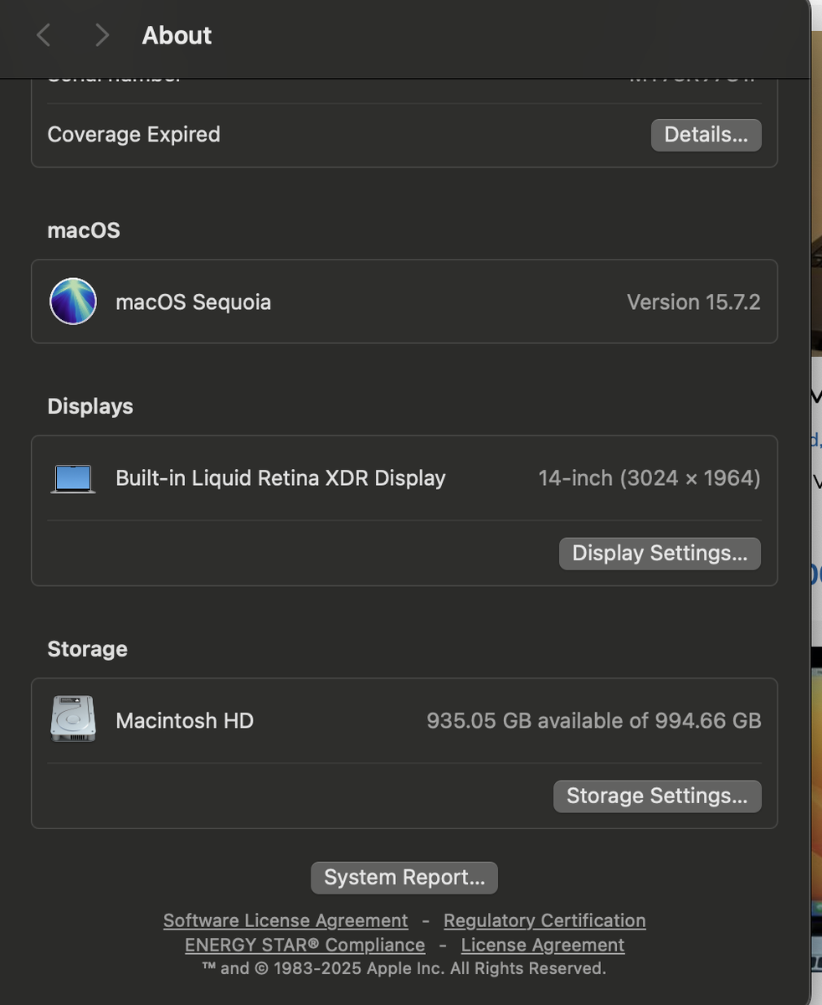Open the ENERGY STAR Compliance link

click(305, 946)
